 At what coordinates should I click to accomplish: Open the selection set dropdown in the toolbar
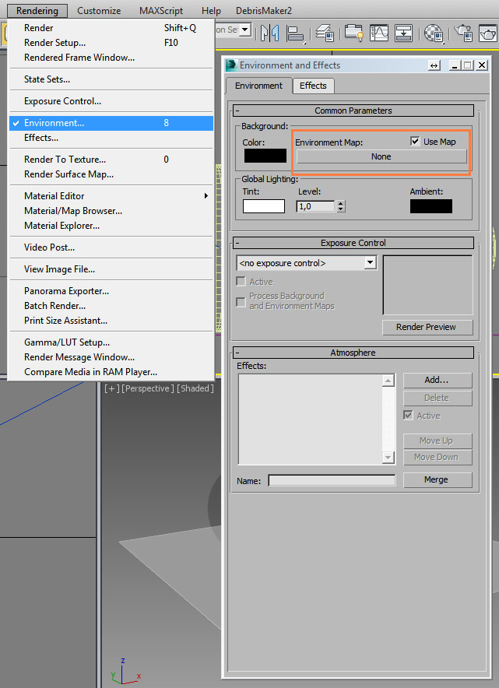point(245,30)
